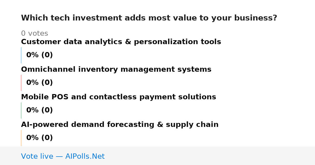Click the red bar for Omnichannel inventory
315x165 pixels.
[21, 83]
